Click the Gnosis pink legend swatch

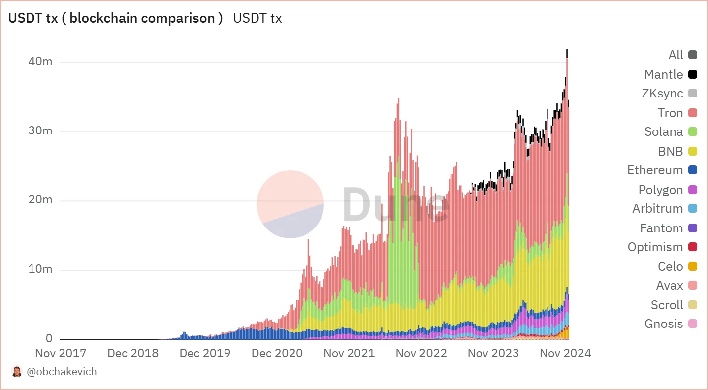point(693,324)
